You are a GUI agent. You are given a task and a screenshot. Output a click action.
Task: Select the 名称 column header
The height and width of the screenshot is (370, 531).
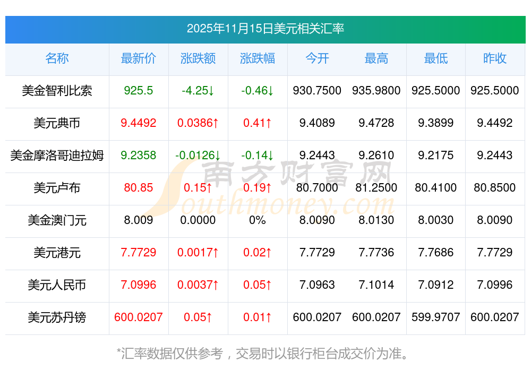click(x=57, y=58)
